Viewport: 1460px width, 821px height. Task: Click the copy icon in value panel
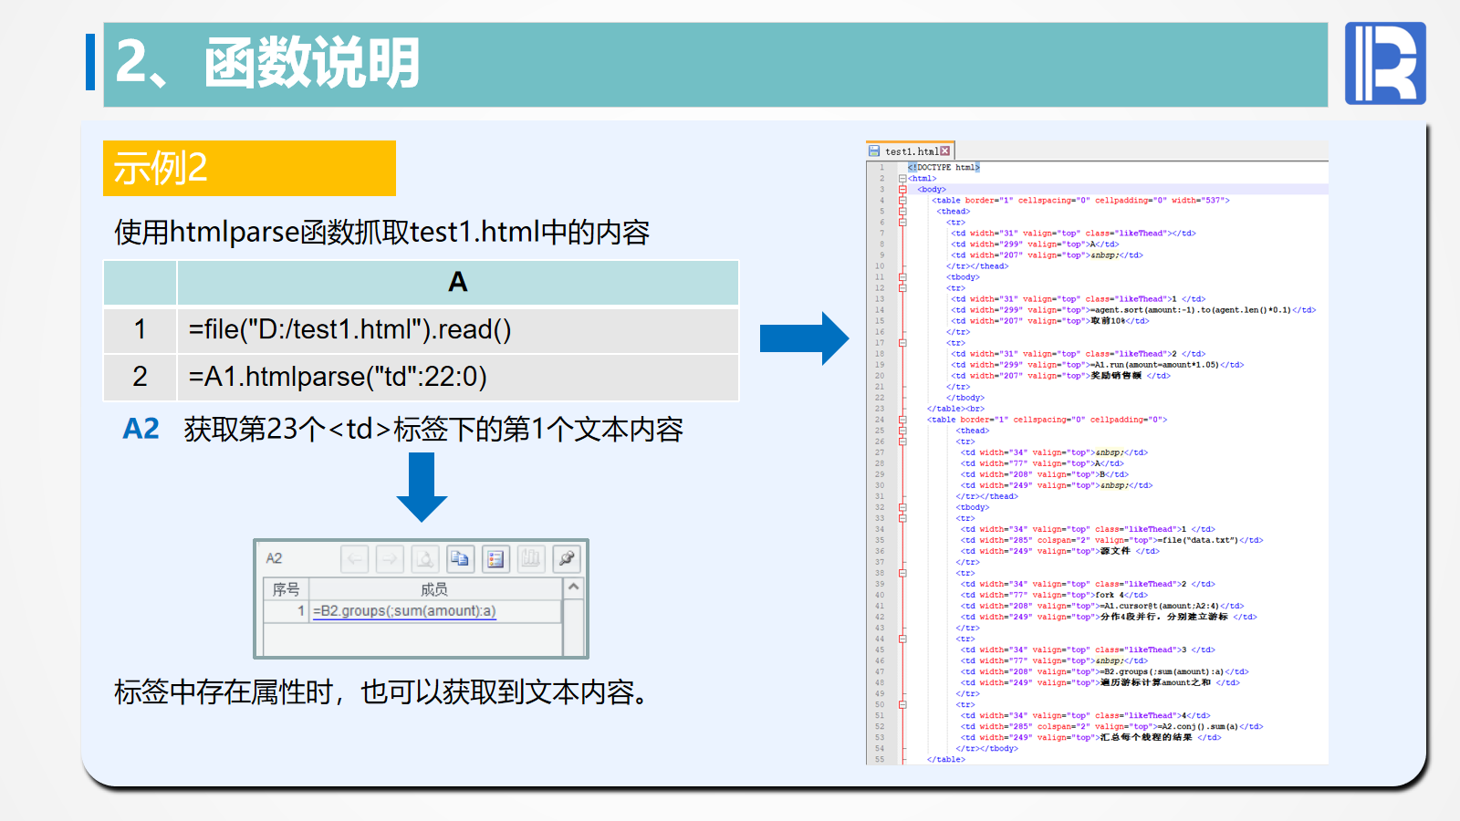point(460,558)
